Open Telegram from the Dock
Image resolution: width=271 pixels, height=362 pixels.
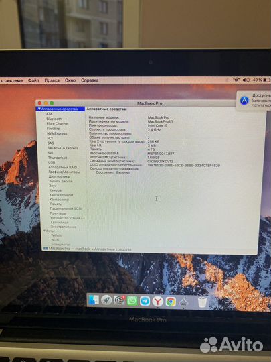145,301
